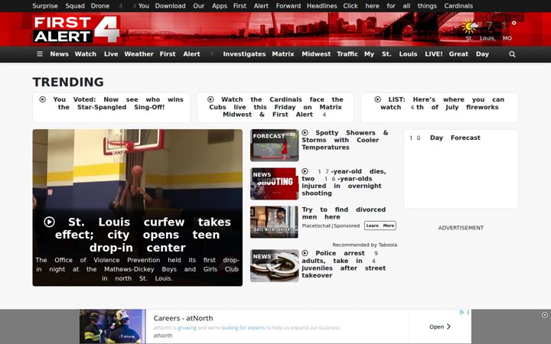Open the 17-year-old shooting story link
The width and height of the screenshot is (551, 344).
[x=344, y=183]
